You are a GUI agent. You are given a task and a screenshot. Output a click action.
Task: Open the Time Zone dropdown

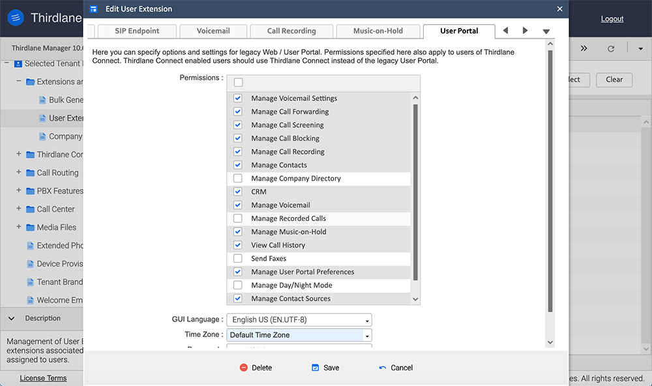coord(366,334)
